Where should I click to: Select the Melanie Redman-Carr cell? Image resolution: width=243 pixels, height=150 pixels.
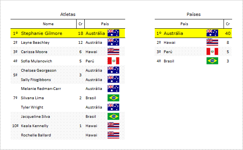point(41,89)
